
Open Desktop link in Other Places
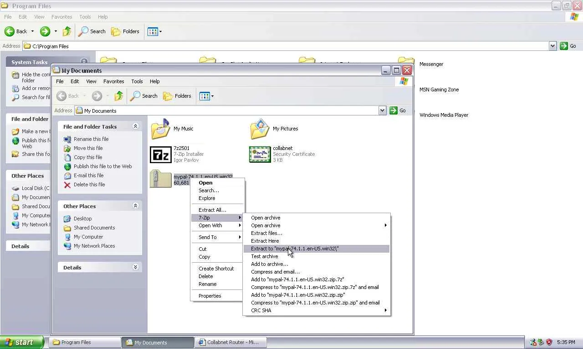pyautogui.click(x=83, y=219)
